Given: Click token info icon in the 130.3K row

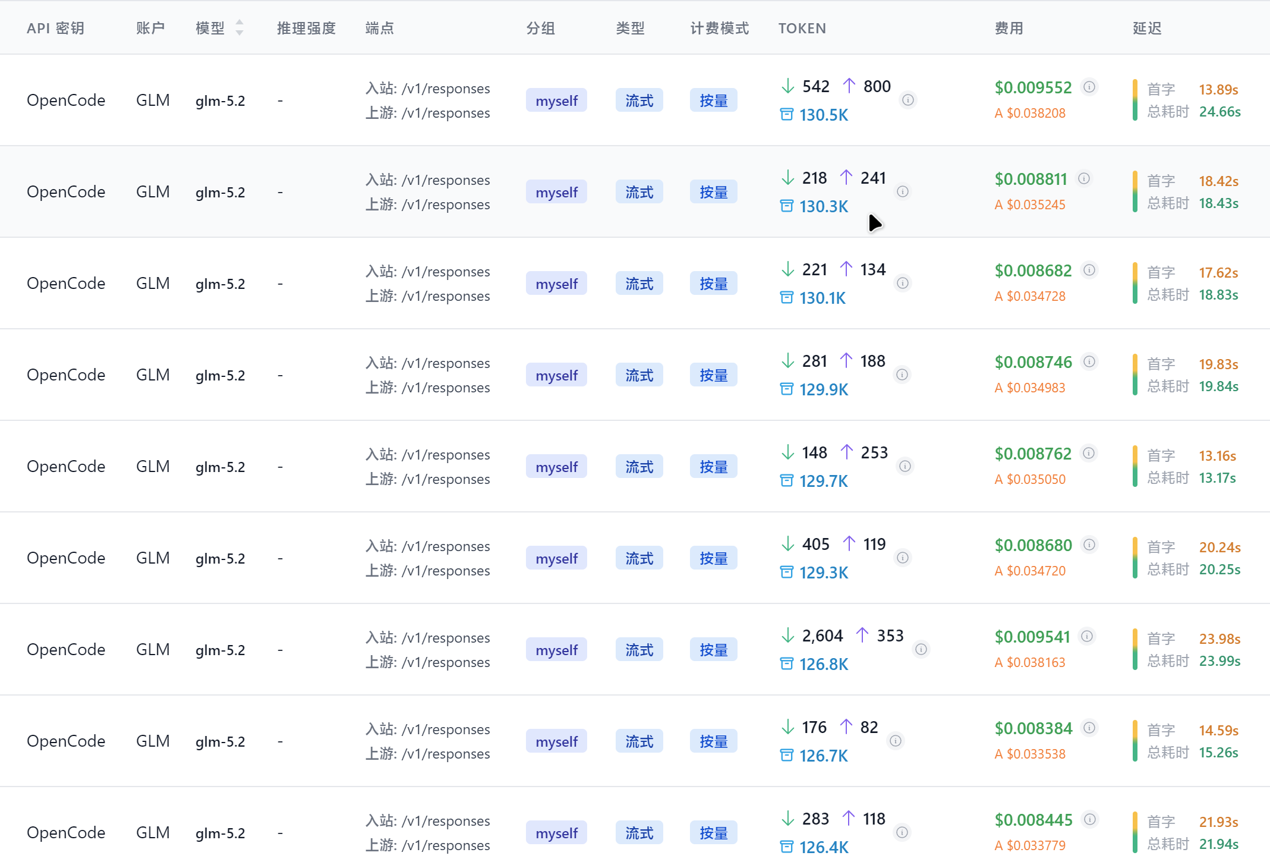Looking at the screenshot, I should tap(902, 191).
